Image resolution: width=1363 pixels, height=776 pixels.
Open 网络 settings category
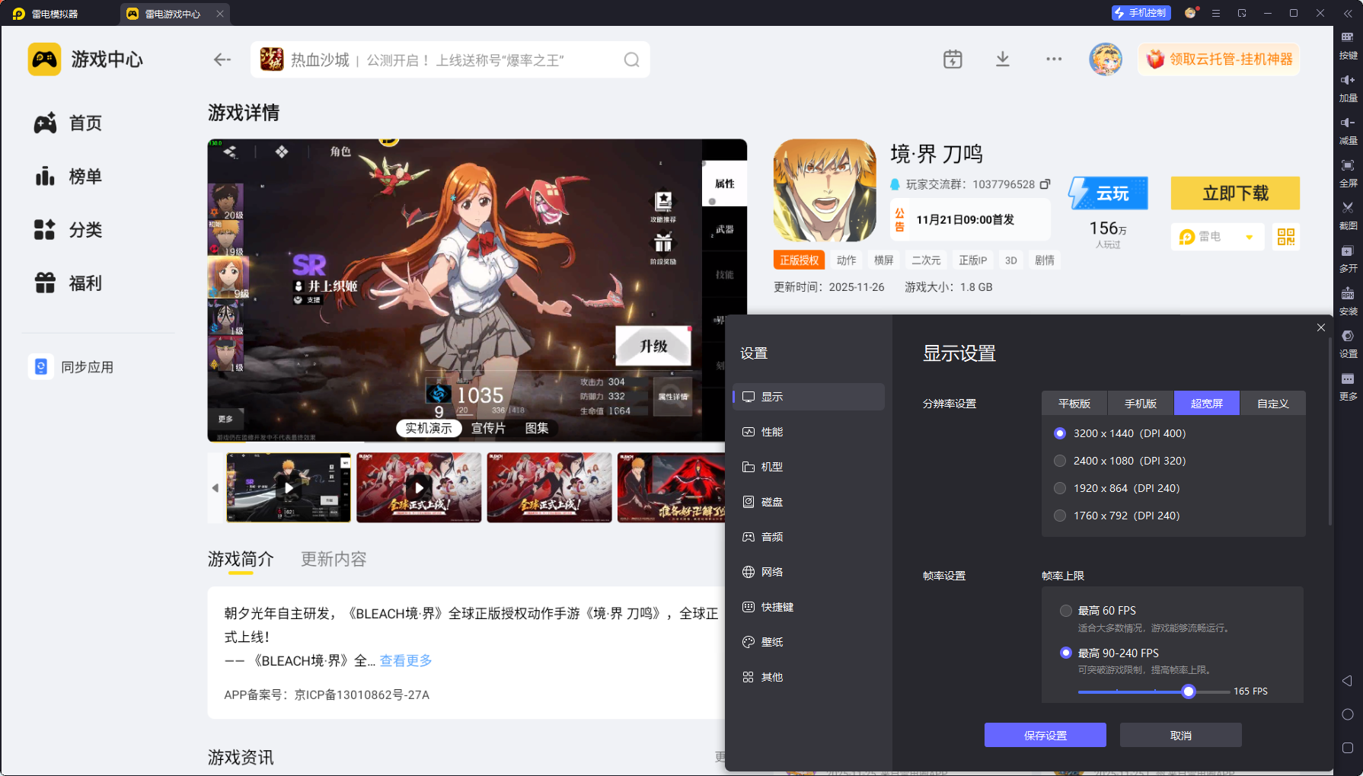pos(809,572)
